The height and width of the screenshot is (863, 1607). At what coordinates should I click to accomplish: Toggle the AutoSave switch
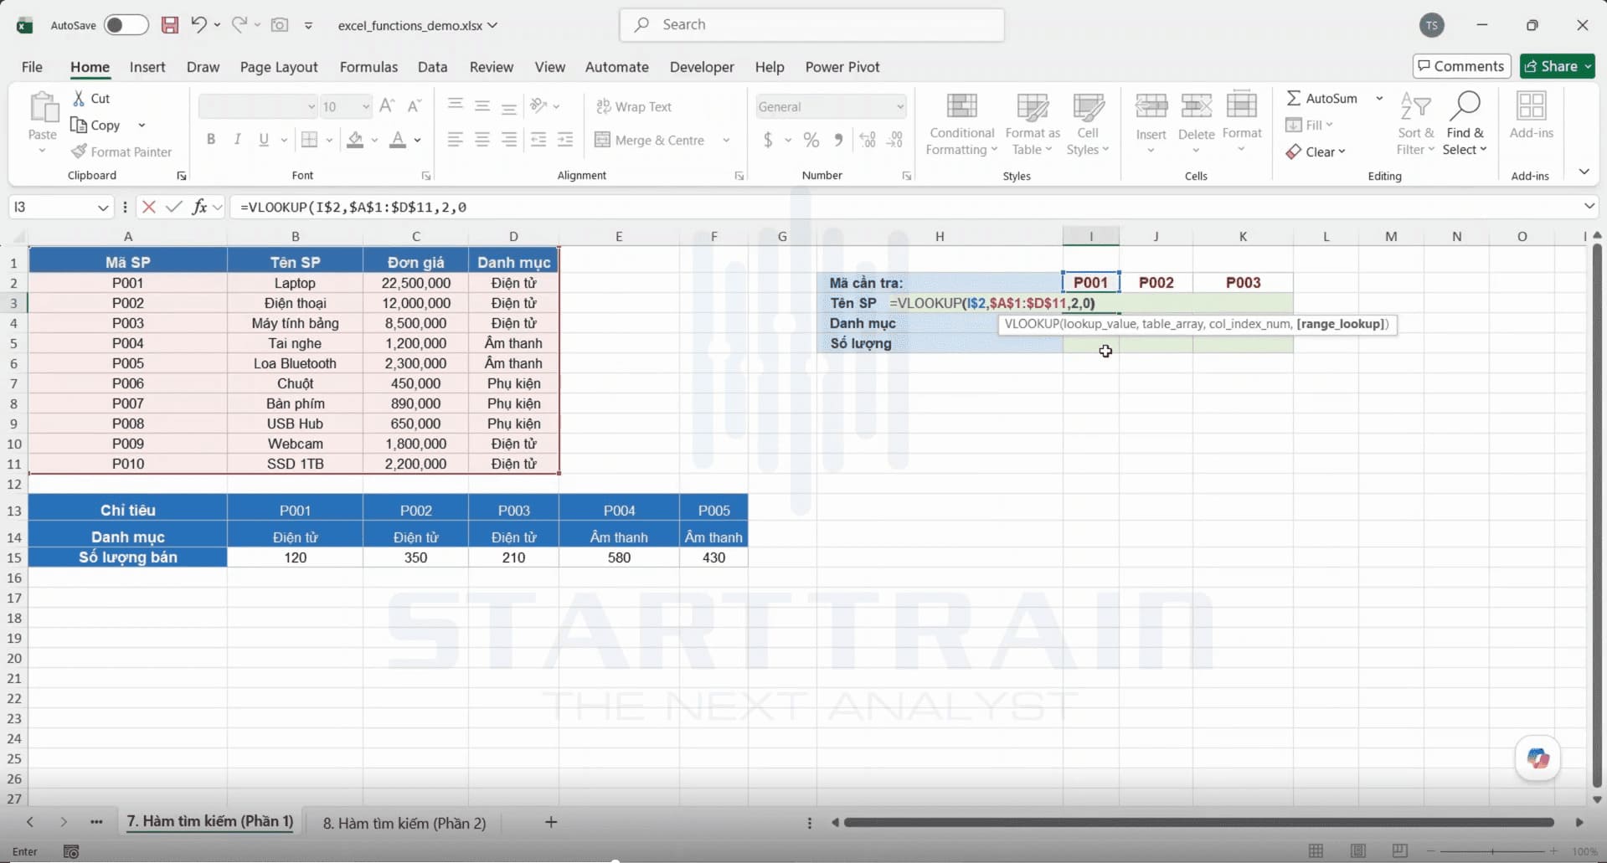(x=126, y=25)
